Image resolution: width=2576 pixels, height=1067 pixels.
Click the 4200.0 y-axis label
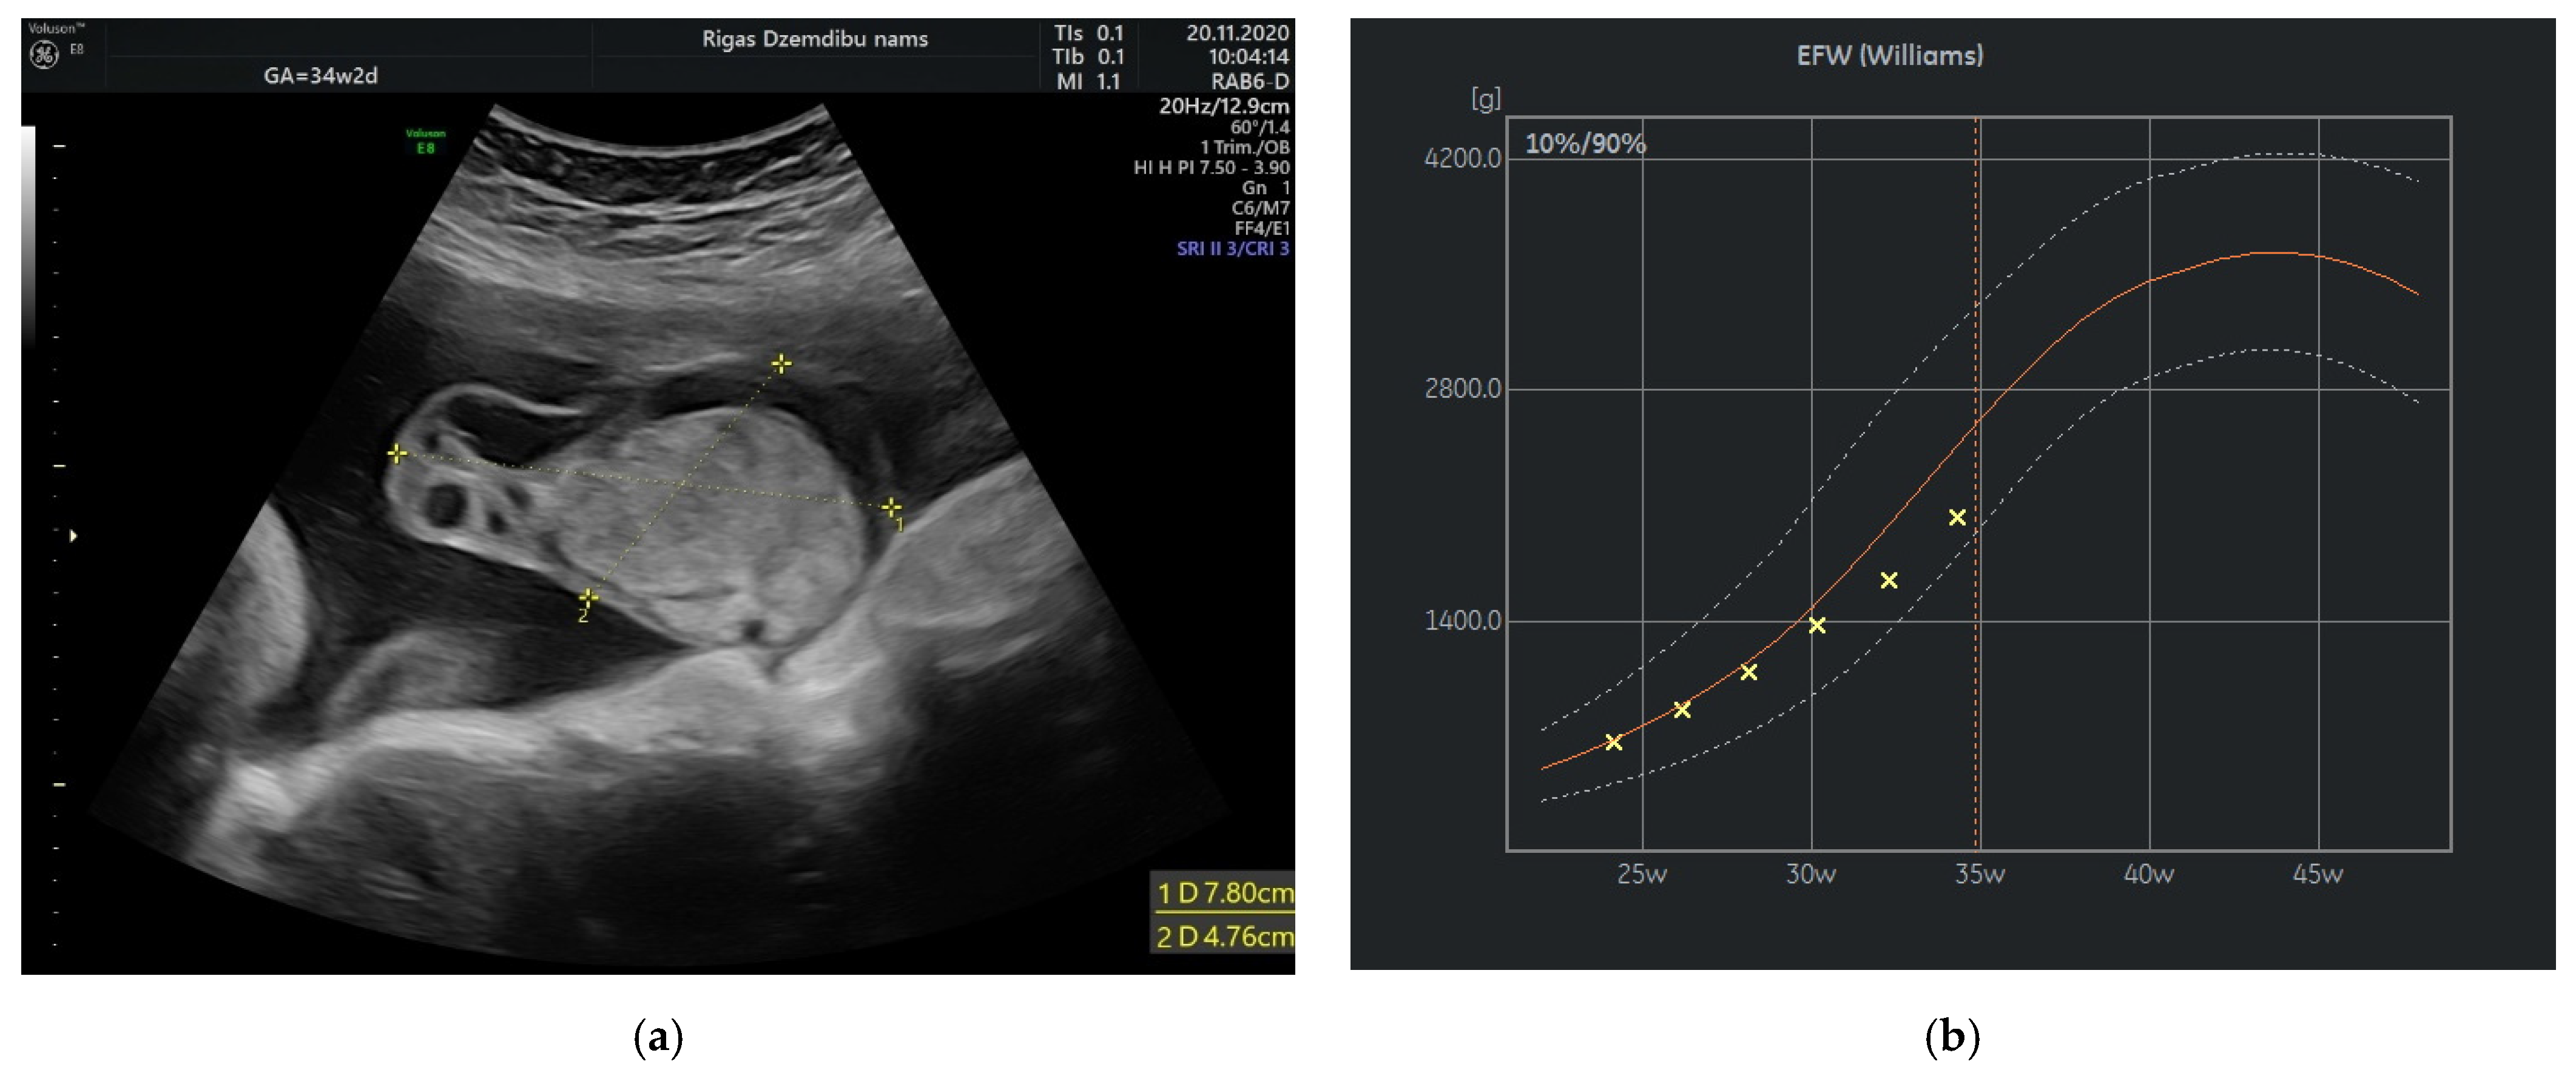pyautogui.click(x=1463, y=158)
